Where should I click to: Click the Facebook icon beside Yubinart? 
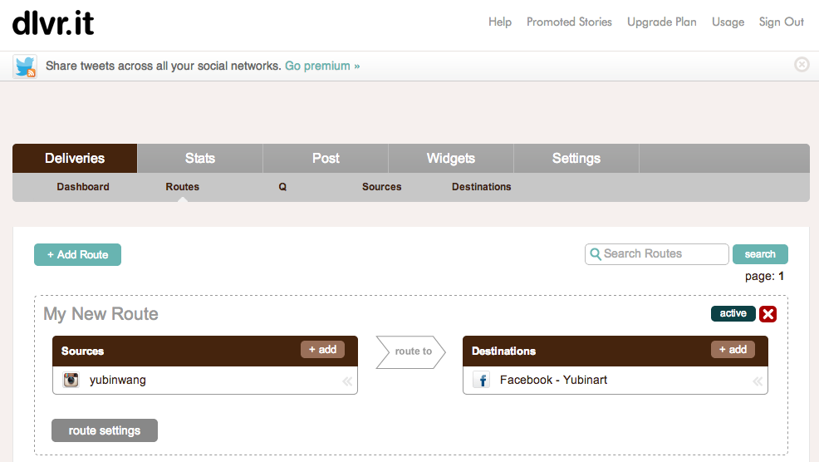tap(482, 380)
